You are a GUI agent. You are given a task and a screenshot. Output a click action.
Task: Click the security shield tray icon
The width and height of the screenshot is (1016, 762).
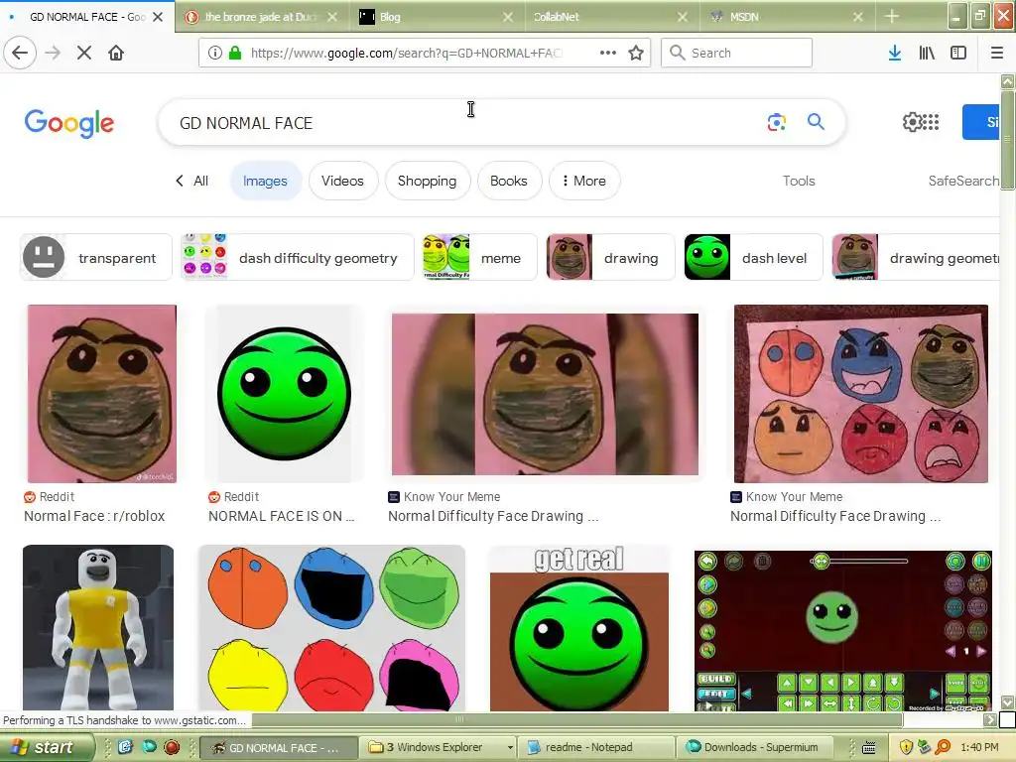coord(906,747)
